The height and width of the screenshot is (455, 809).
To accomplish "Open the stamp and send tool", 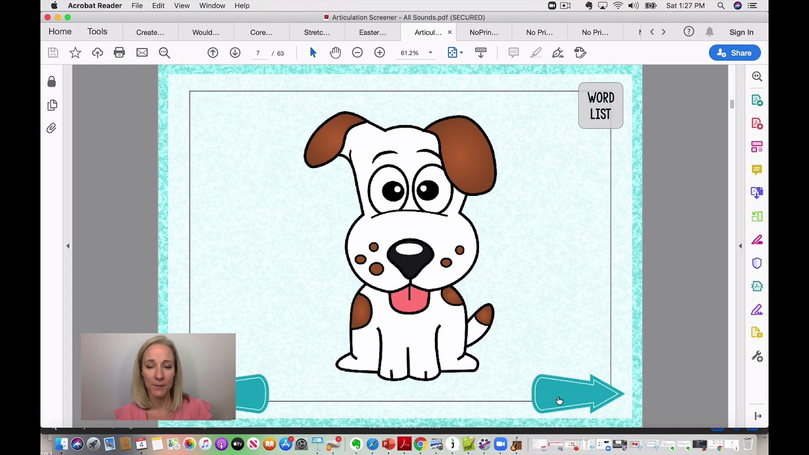I will coord(580,53).
